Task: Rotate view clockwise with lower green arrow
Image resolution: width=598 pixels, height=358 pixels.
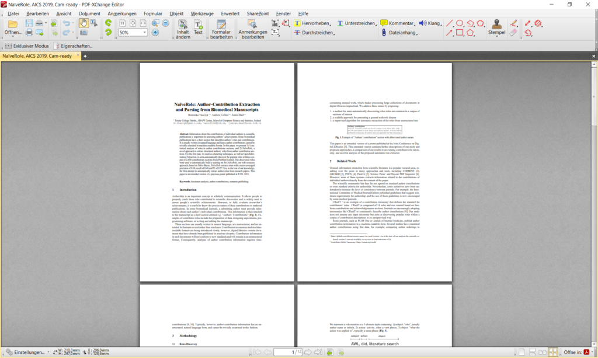Action: (x=108, y=32)
